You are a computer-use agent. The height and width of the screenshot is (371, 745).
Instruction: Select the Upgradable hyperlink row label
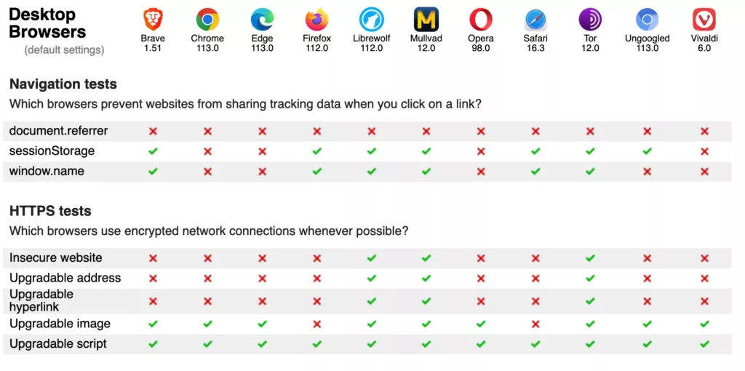[41, 300]
